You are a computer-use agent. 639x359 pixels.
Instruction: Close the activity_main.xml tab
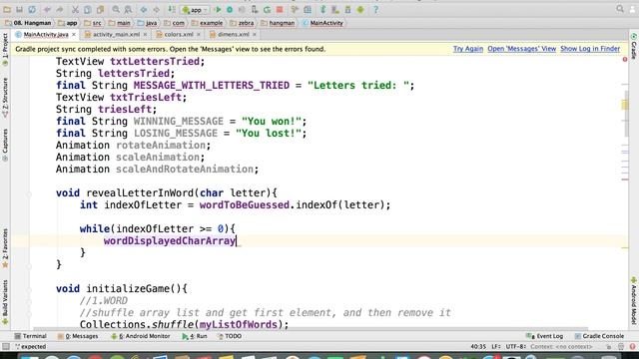tap(145, 35)
